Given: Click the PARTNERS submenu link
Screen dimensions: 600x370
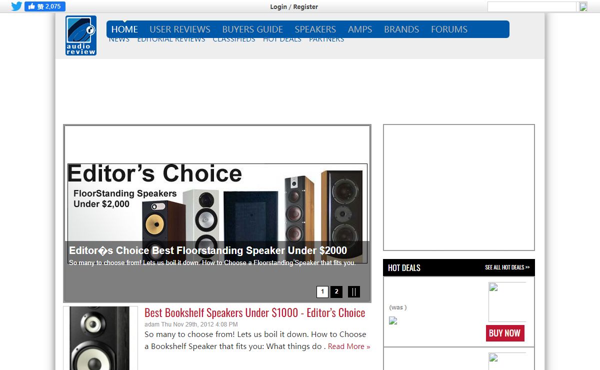Looking at the screenshot, I should 326,40.
